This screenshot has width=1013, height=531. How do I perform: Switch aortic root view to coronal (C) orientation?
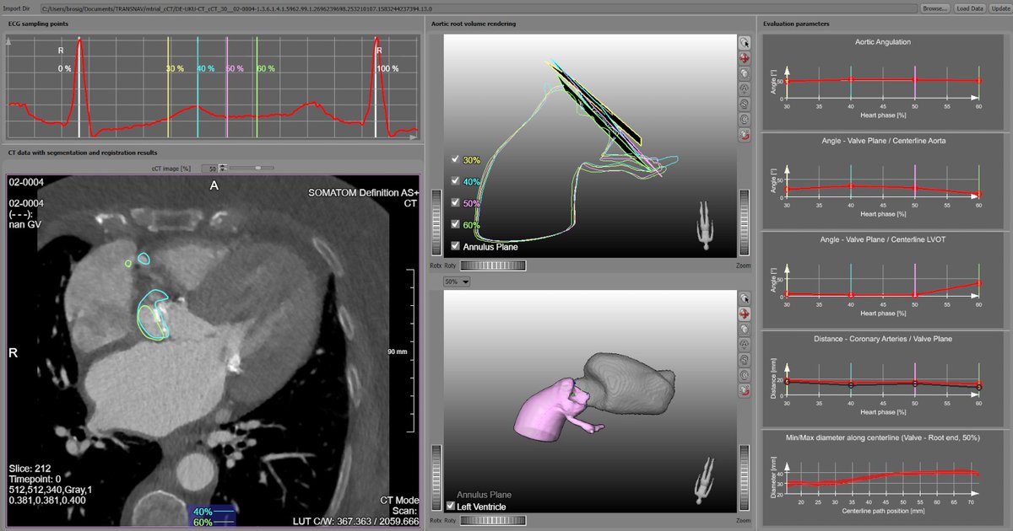[744, 118]
